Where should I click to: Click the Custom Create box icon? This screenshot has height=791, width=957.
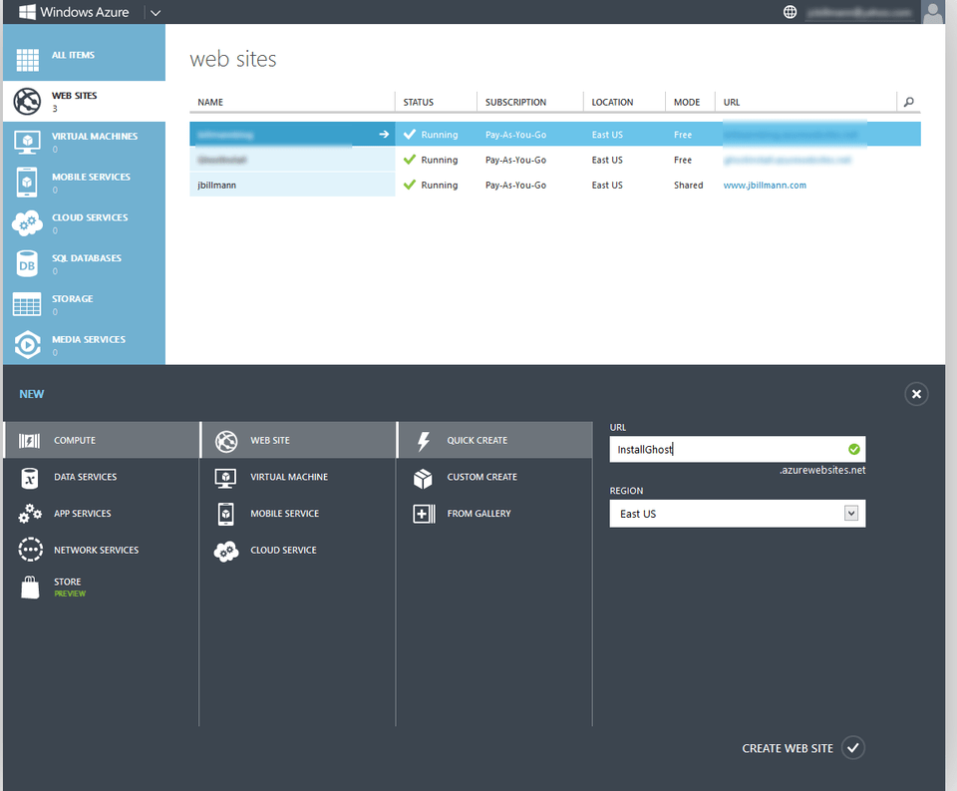tap(423, 478)
